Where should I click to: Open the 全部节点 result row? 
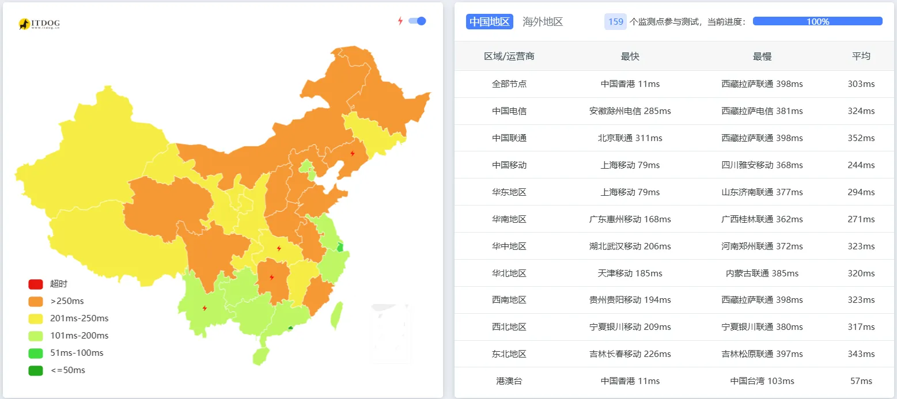click(668, 83)
